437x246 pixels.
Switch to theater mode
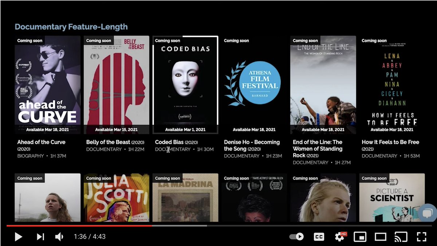(380, 237)
